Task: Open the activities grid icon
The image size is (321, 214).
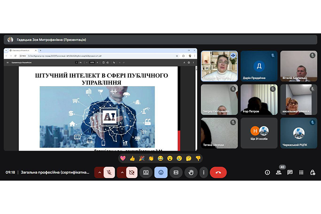Action: click(301, 172)
